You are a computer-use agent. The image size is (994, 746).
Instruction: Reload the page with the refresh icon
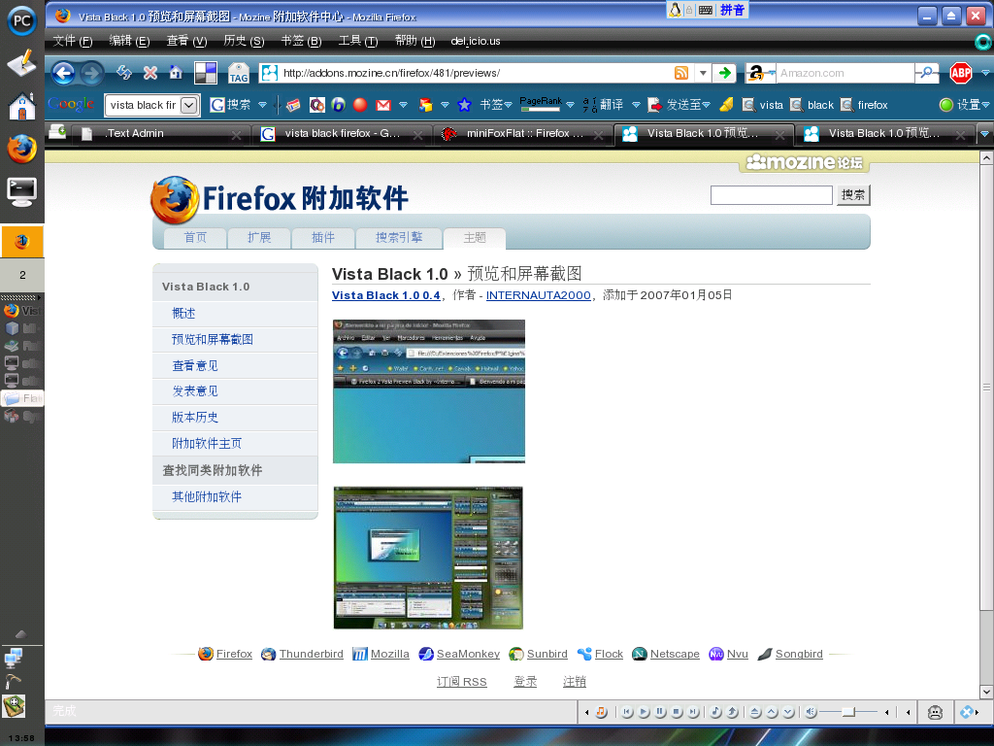(x=123, y=73)
